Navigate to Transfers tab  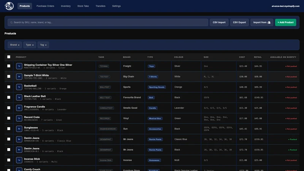100,6
